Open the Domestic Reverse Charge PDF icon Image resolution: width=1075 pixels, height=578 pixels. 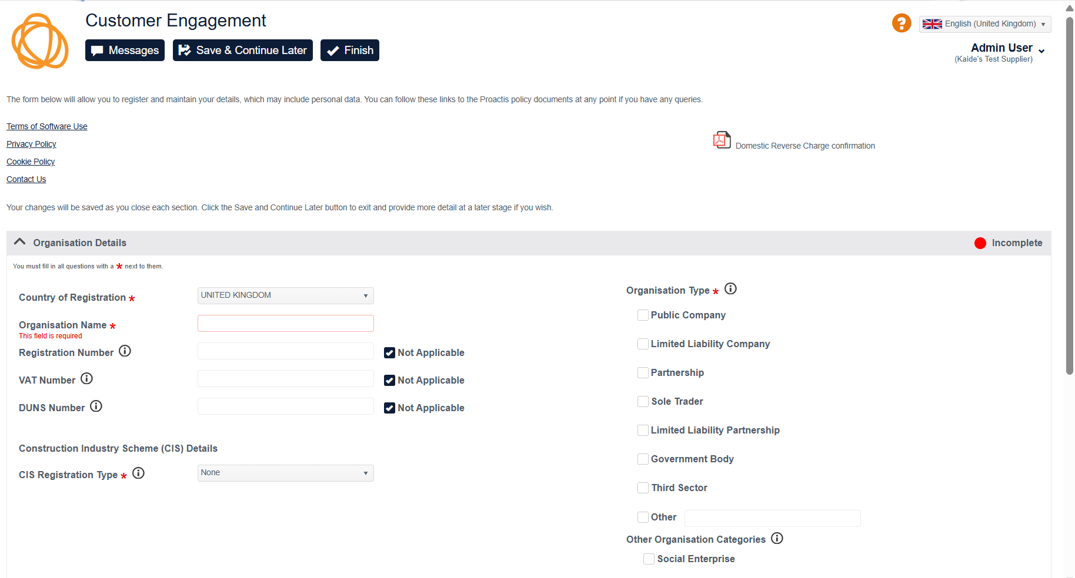[722, 140]
